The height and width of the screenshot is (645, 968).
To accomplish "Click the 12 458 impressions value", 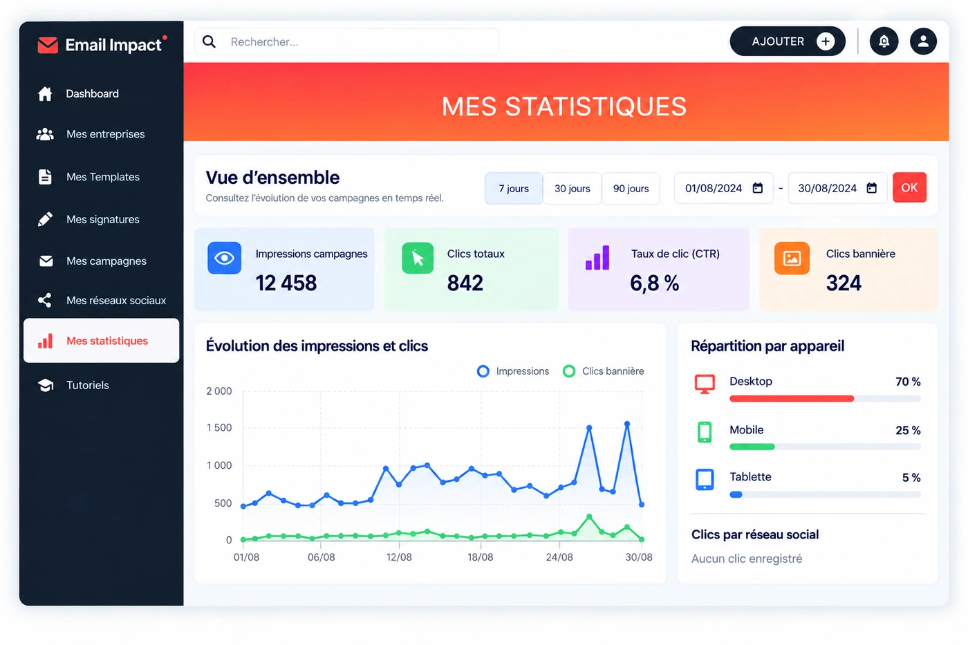I will (x=286, y=283).
